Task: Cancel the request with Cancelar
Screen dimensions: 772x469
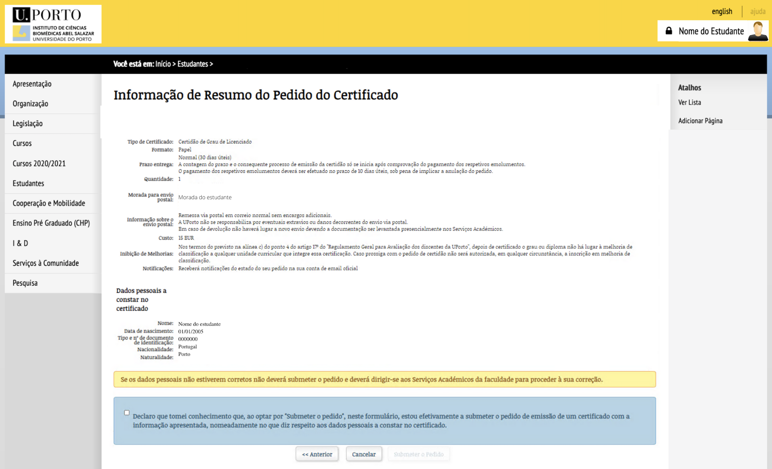Action: 364,454
